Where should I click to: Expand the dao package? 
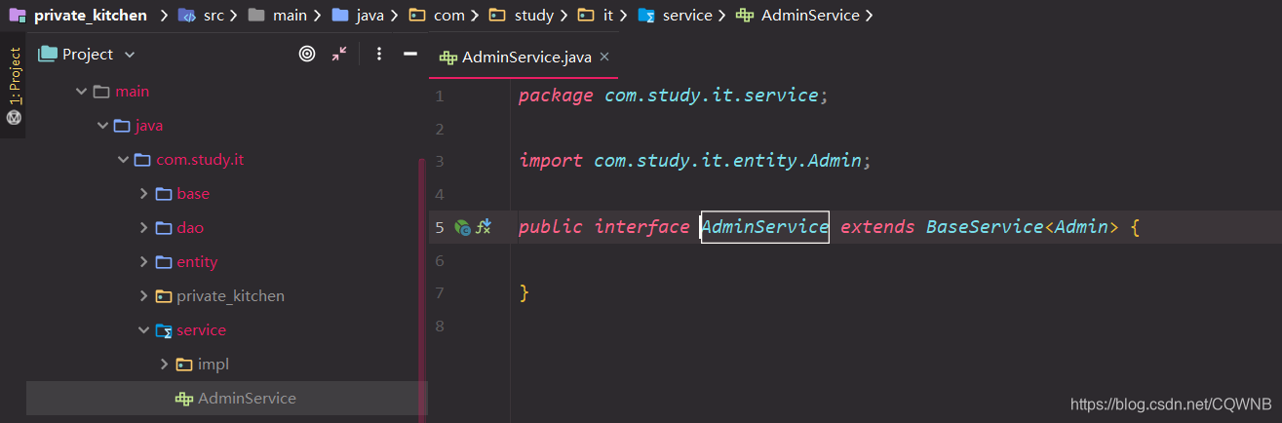coord(143,228)
